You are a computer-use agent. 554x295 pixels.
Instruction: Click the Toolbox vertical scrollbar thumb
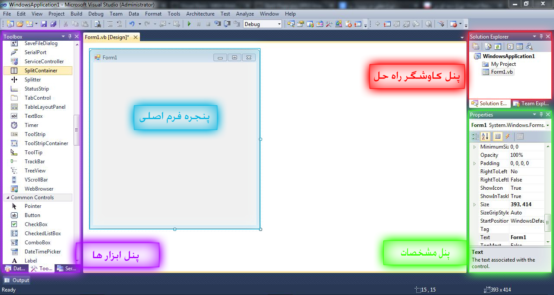[x=77, y=130]
